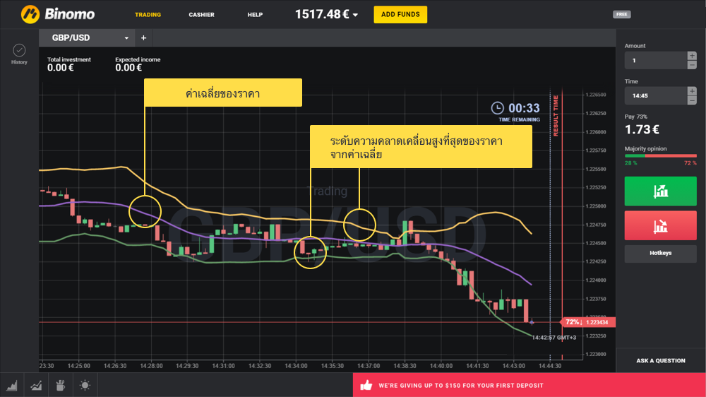Open the History panel
The height and width of the screenshot is (397, 706).
tap(19, 54)
